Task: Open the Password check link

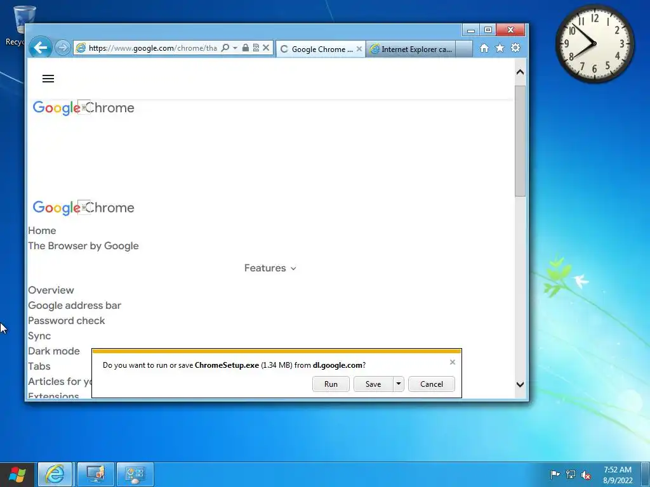Action: point(66,321)
